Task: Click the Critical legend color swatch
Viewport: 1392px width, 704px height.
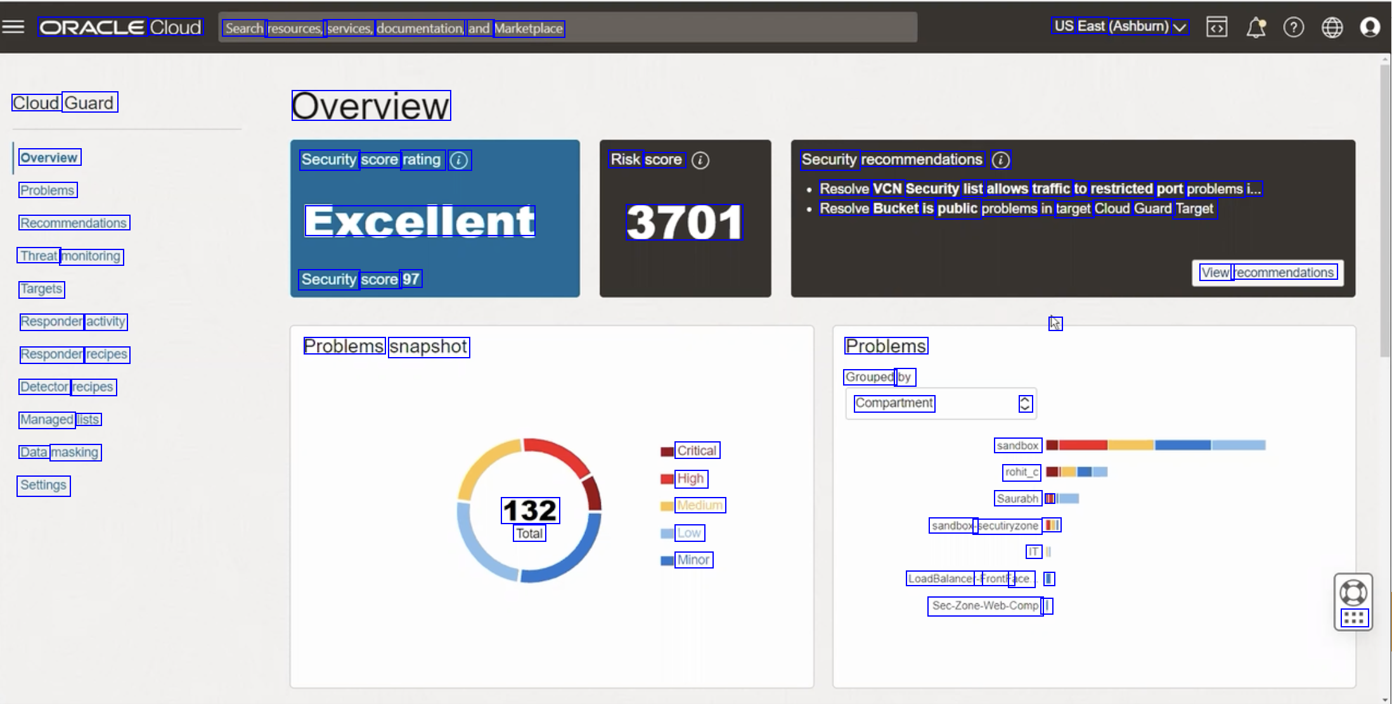Action: pyautogui.click(x=666, y=451)
